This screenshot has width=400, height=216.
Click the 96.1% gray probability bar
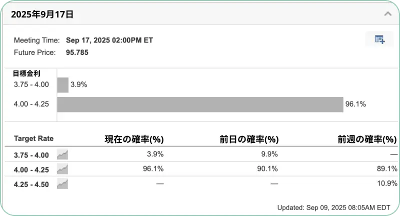click(x=200, y=104)
